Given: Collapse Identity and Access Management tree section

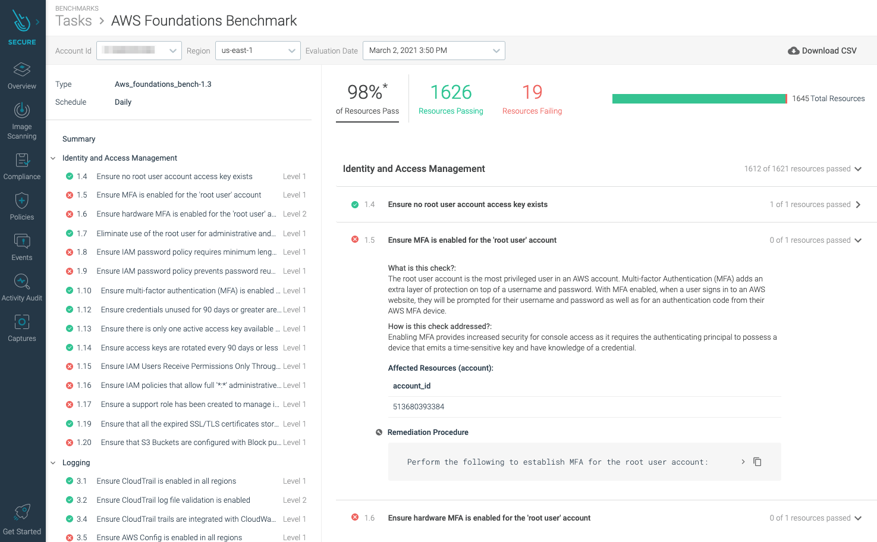Looking at the screenshot, I should (53, 158).
